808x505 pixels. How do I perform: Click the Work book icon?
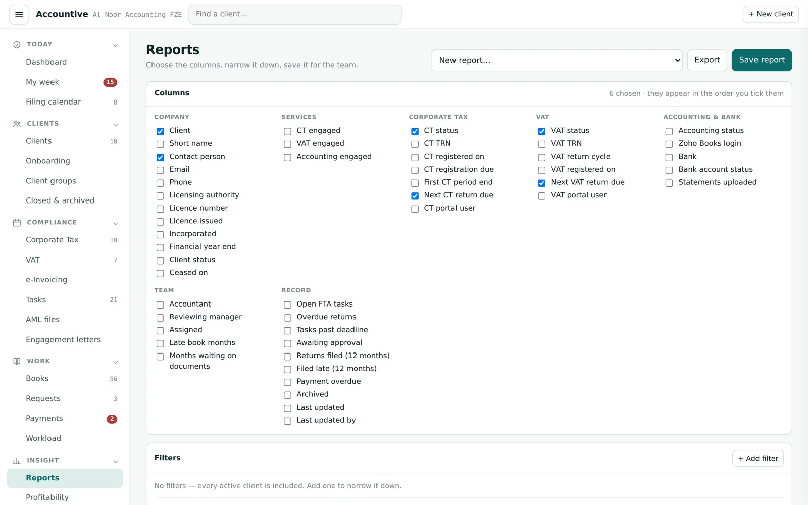(x=17, y=361)
